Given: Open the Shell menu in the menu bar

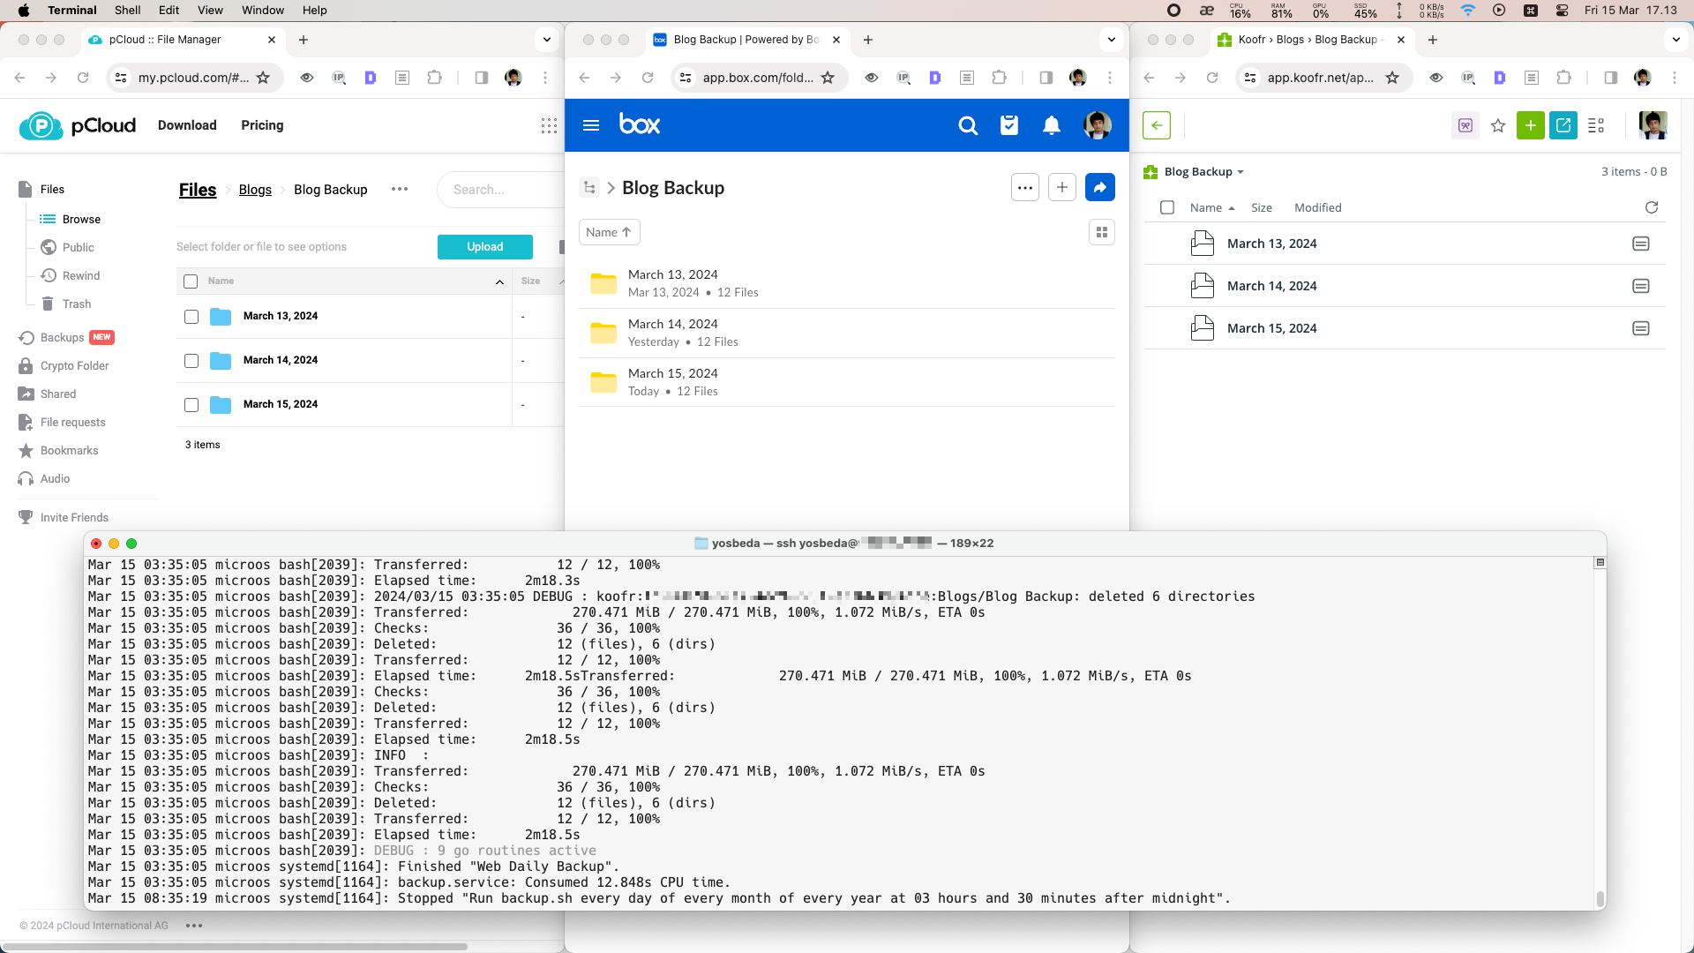Looking at the screenshot, I should pyautogui.click(x=127, y=10).
